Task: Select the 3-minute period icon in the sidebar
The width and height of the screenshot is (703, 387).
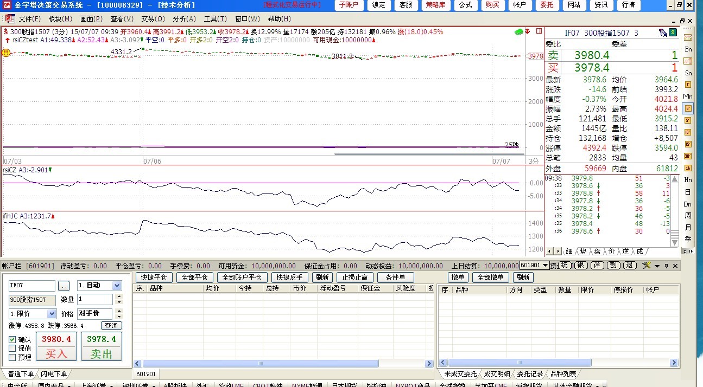Action: pyautogui.click(x=688, y=108)
